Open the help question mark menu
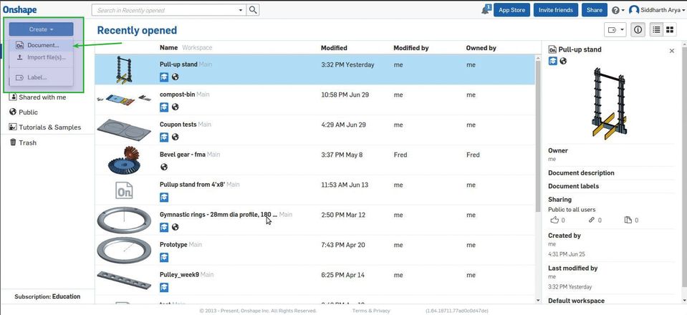 [618, 10]
